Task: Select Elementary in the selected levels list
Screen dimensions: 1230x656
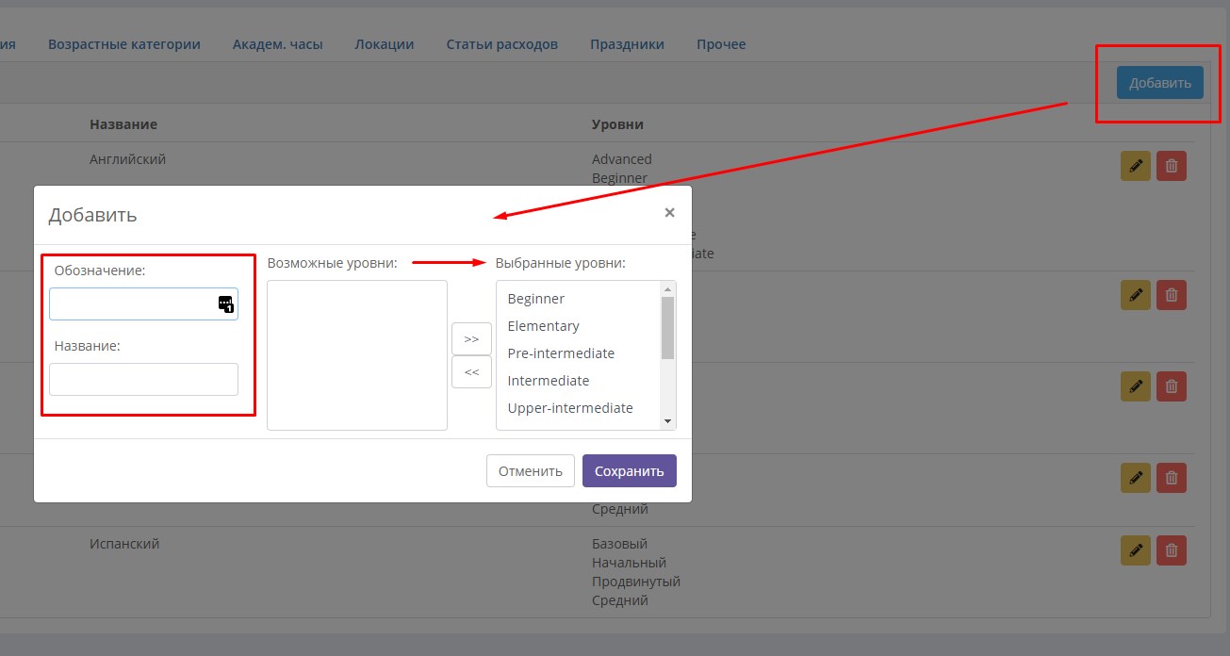Action: [x=544, y=326]
